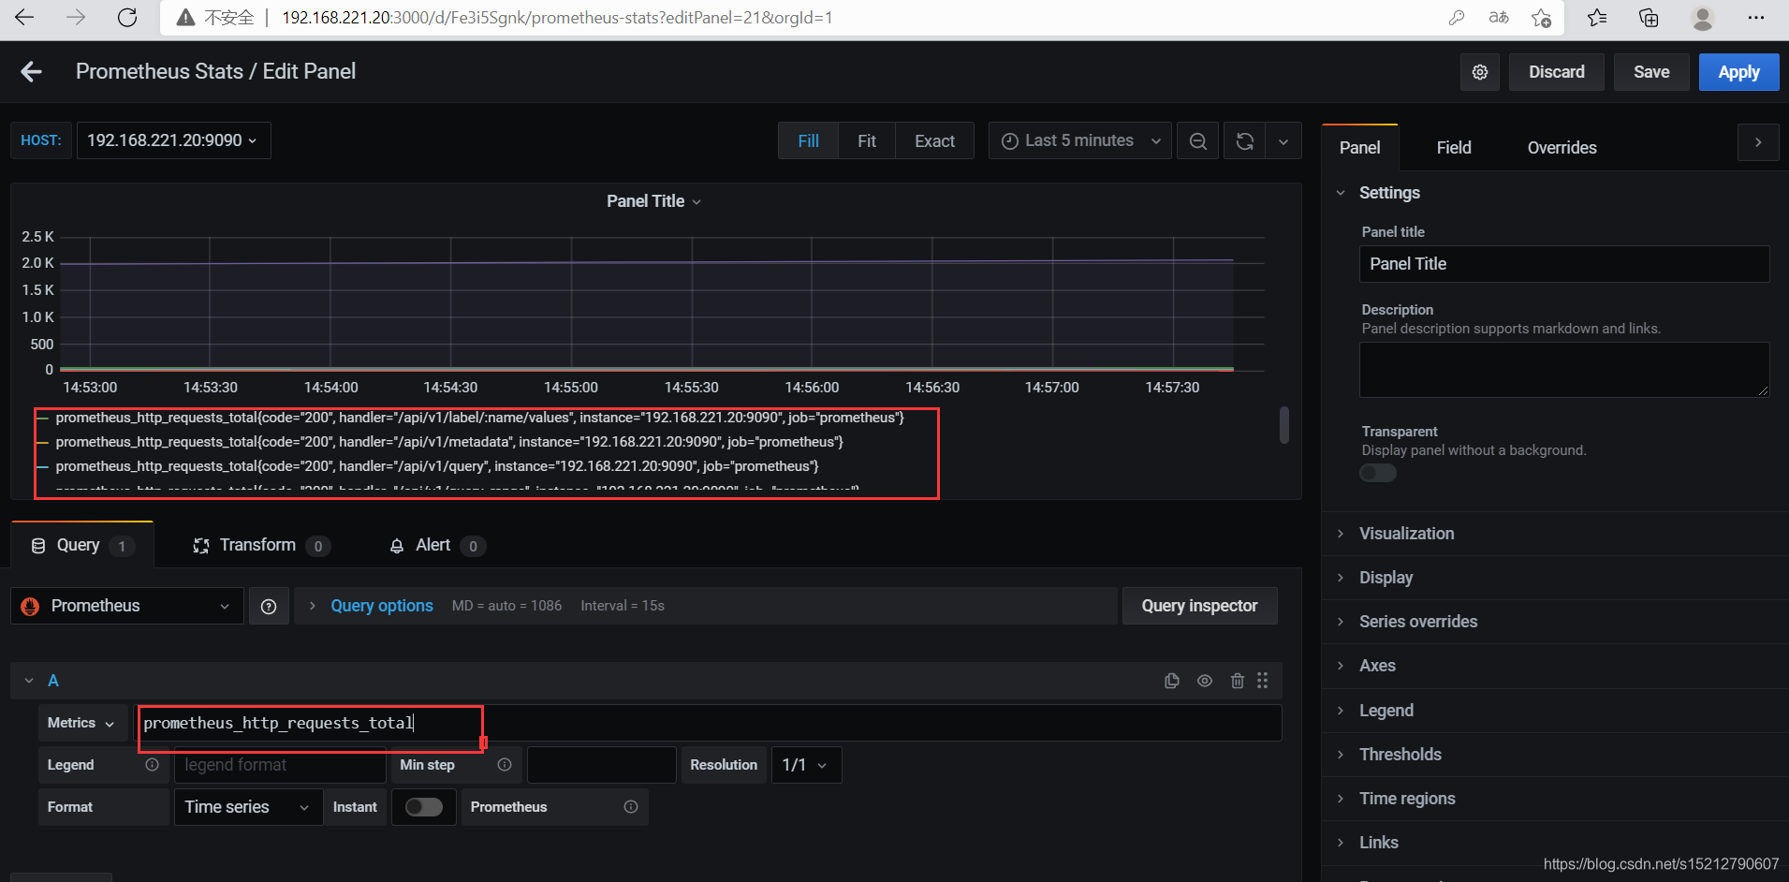Open dashboard settings gear icon
Image resolution: width=1789 pixels, height=882 pixels.
point(1480,72)
